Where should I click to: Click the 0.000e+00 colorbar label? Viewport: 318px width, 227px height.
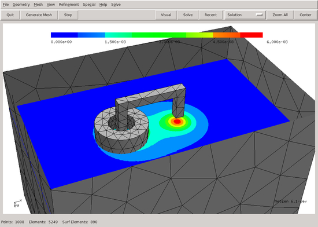point(61,42)
